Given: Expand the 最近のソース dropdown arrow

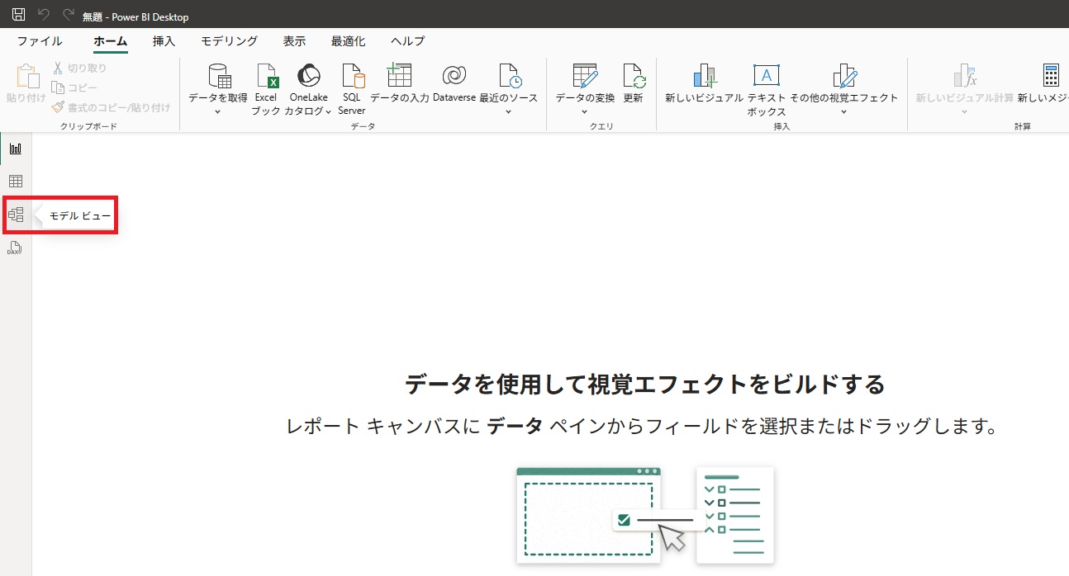Looking at the screenshot, I should click(508, 111).
